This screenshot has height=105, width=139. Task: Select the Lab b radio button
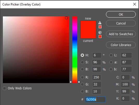111,69
